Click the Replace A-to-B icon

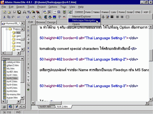(29, 12)
